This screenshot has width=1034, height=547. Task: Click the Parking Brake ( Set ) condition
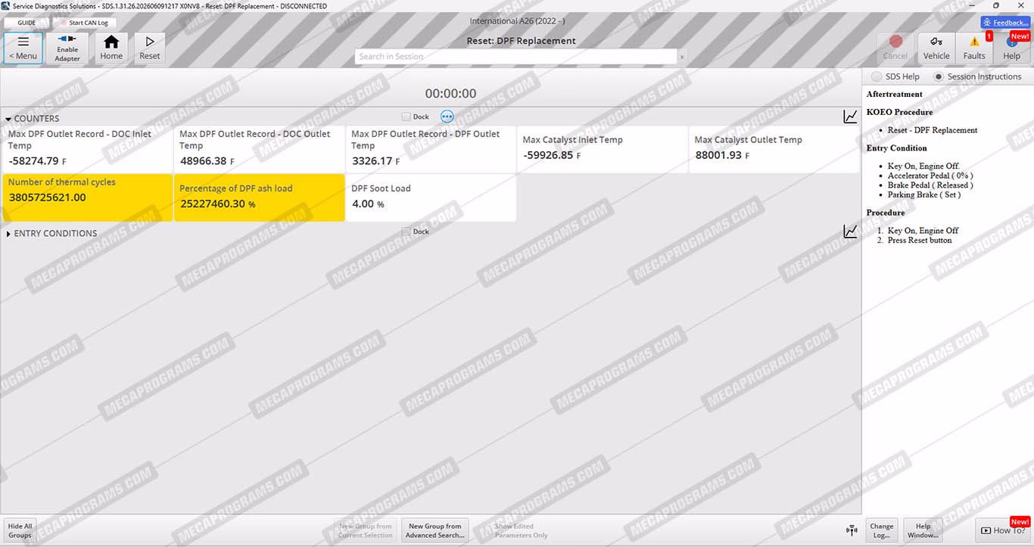pyautogui.click(x=924, y=194)
